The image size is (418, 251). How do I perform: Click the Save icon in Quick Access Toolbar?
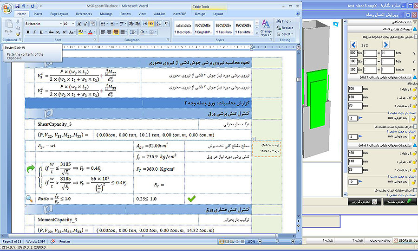[18, 6]
